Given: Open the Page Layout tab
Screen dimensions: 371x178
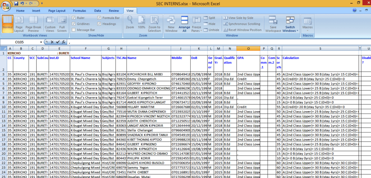Looking at the screenshot, I should [57, 11].
